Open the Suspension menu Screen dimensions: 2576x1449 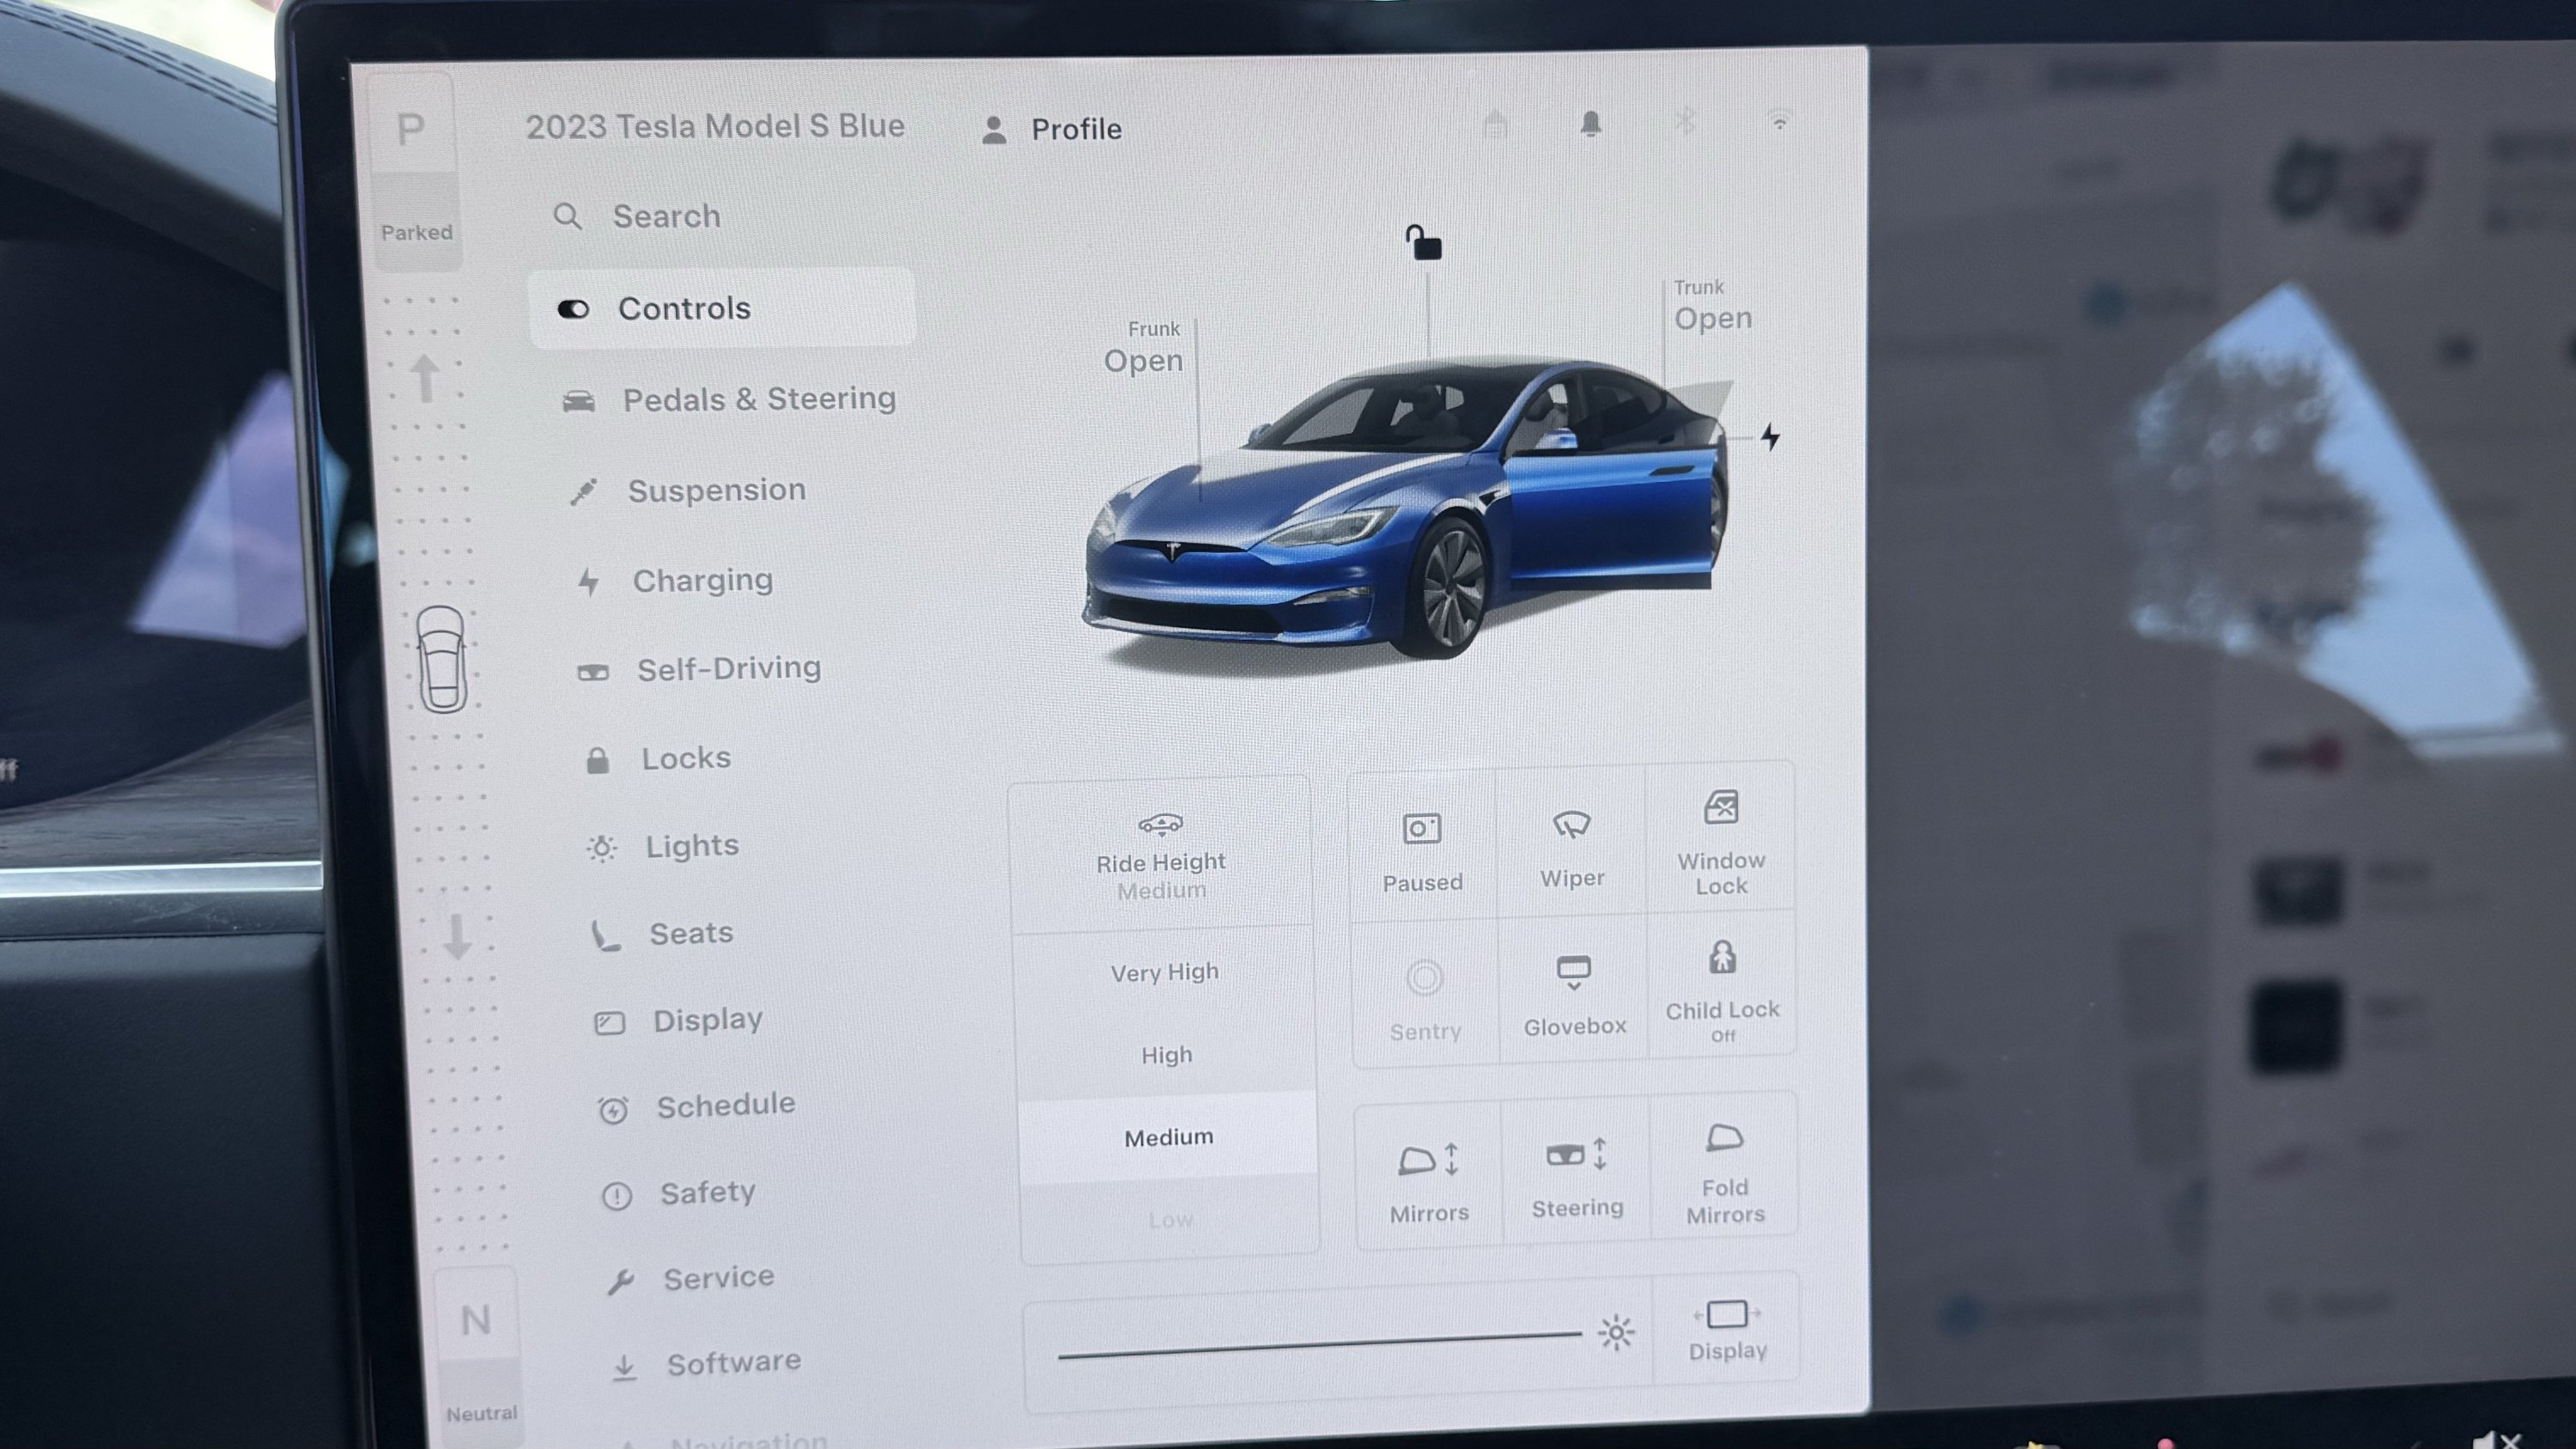coord(716,490)
